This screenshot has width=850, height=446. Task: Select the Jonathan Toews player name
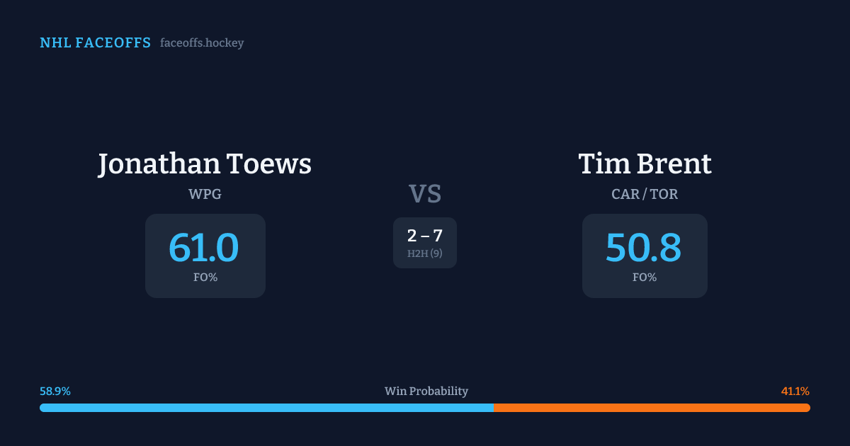205,164
